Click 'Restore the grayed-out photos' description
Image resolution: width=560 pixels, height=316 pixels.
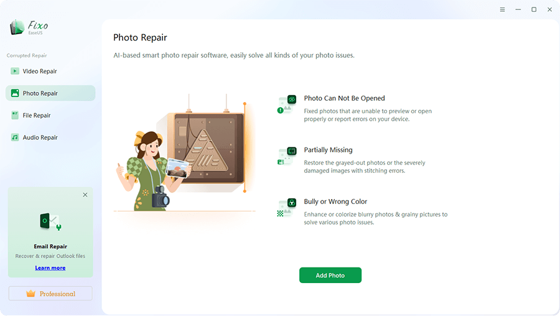click(x=365, y=167)
